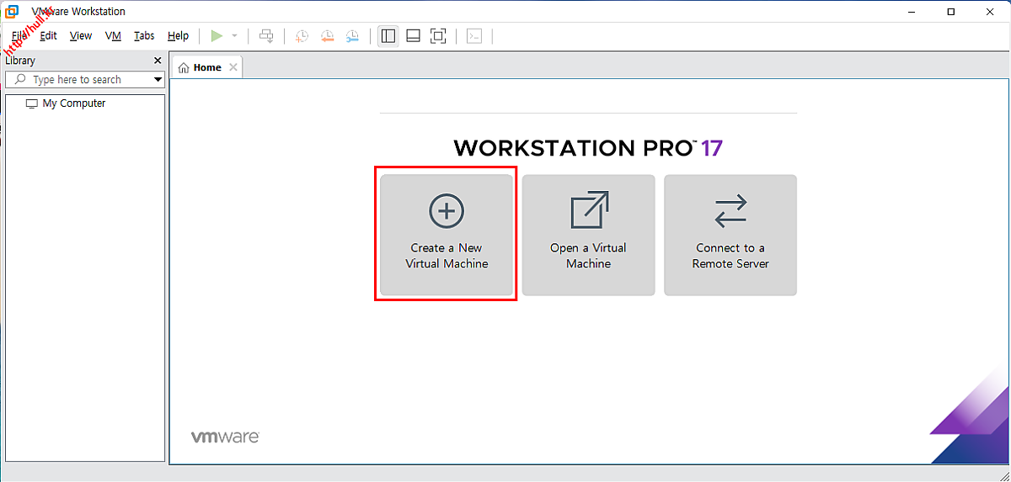
Task: Open the Edit menu
Action: pos(49,35)
